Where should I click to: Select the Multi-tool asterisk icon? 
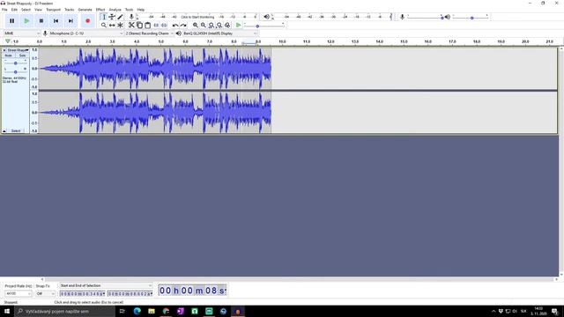tap(120, 26)
